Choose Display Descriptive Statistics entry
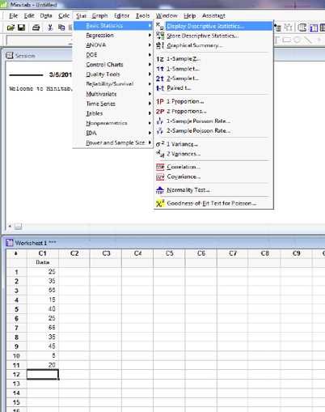Image resolution: width=325 pixels, height=412 pixels. tap(213, 26)
